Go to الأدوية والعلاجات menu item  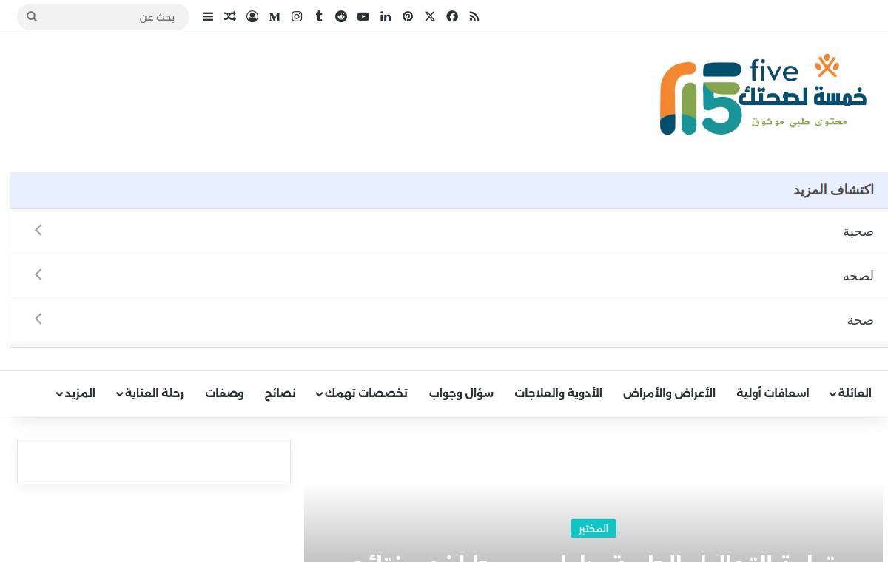(559, 393)
